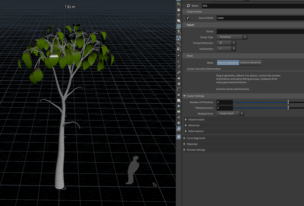Open the Group Type dropdown
This screenshot has width=304, height=206.
(232, 37)
